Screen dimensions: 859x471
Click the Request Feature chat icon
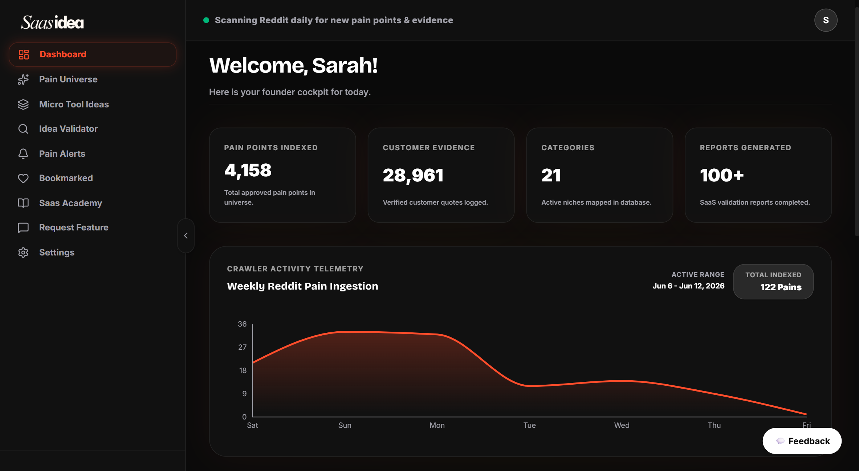pos(23,228)
